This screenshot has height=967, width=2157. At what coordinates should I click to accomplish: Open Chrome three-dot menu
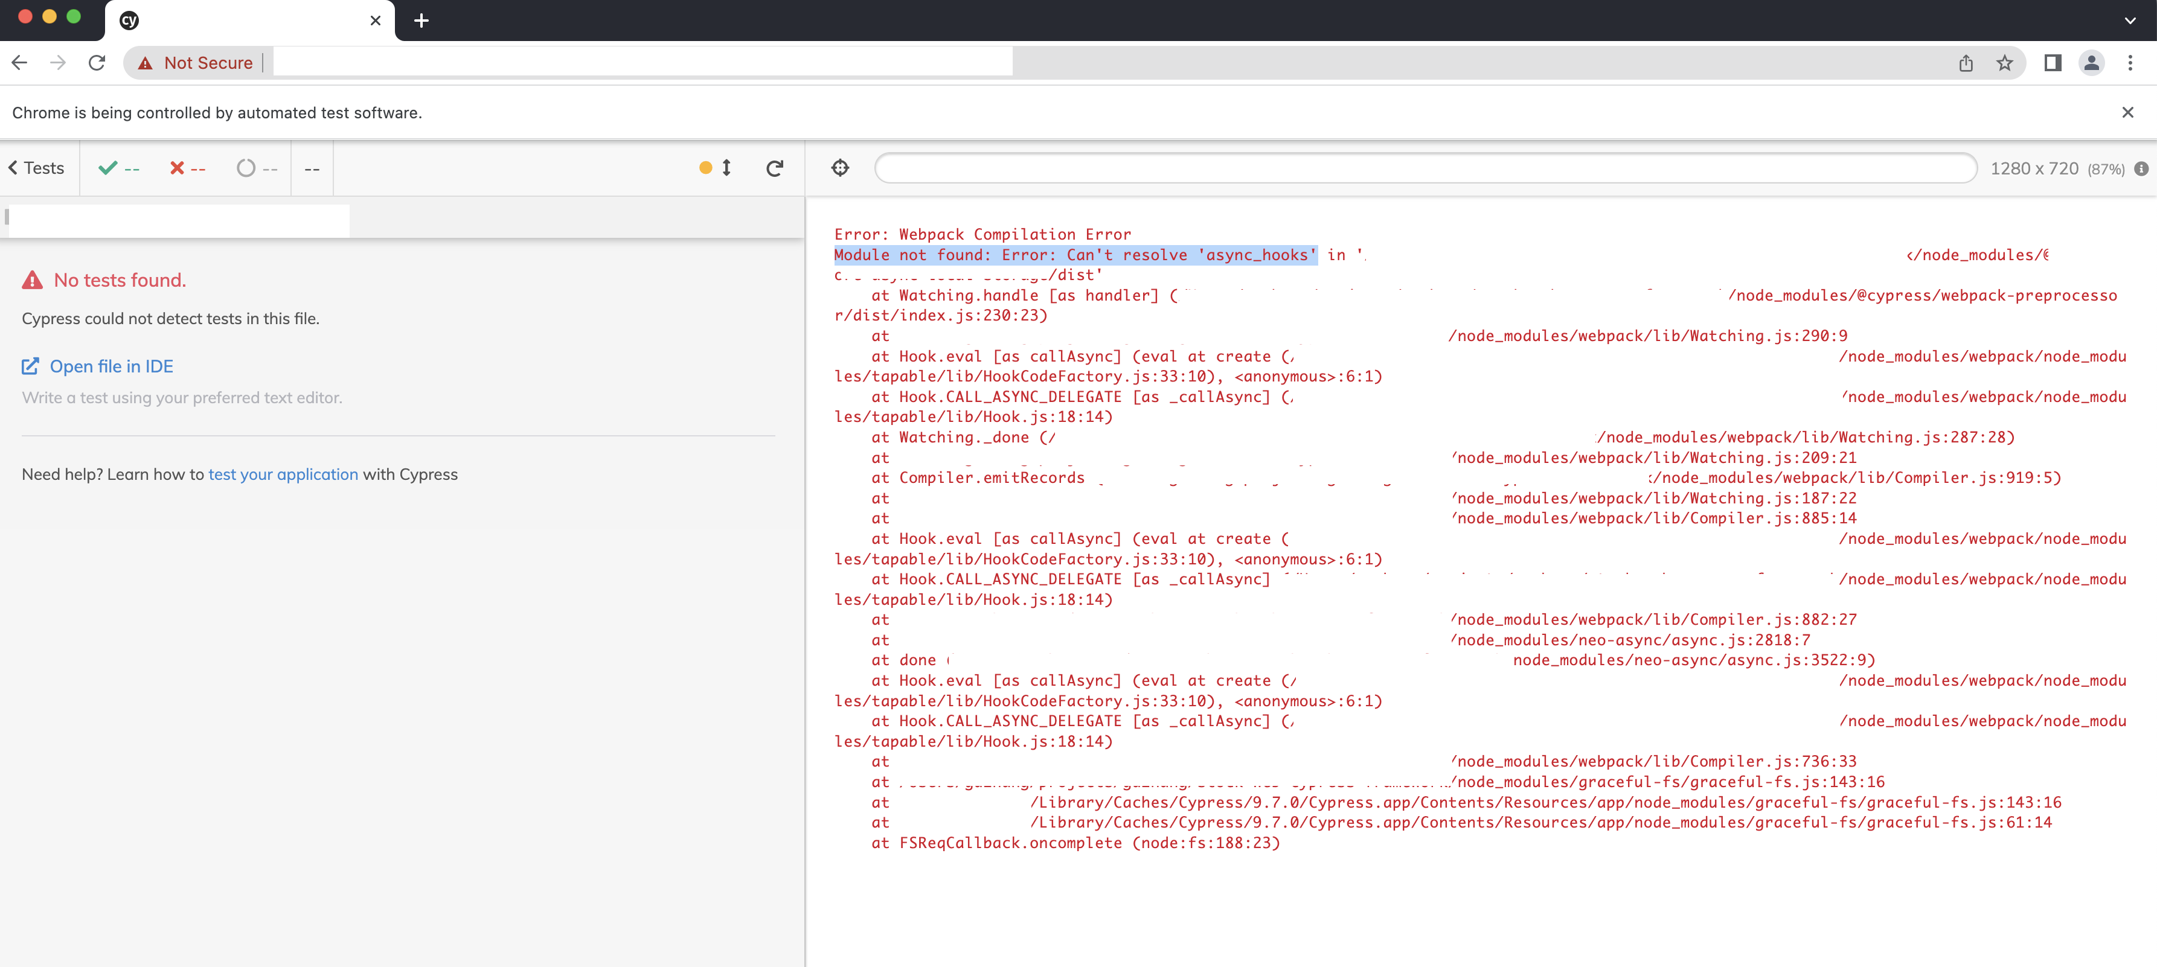2130,63
